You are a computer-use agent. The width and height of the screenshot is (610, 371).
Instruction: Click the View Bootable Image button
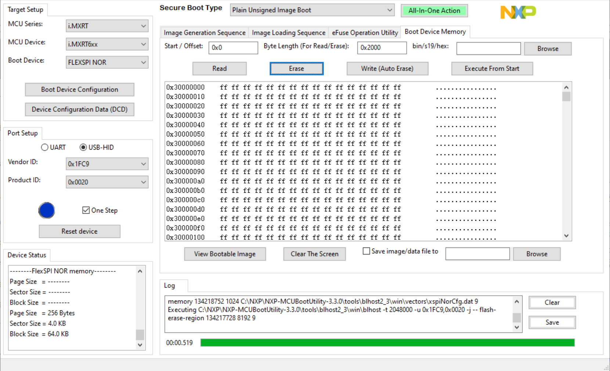click(225, 254)
